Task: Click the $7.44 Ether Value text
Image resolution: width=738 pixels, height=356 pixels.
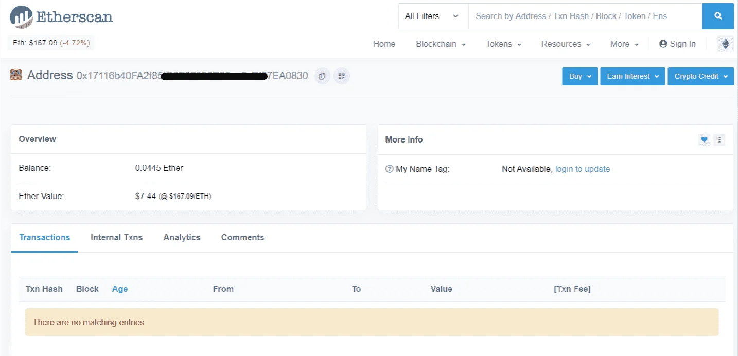Action: tap(173, 196)
